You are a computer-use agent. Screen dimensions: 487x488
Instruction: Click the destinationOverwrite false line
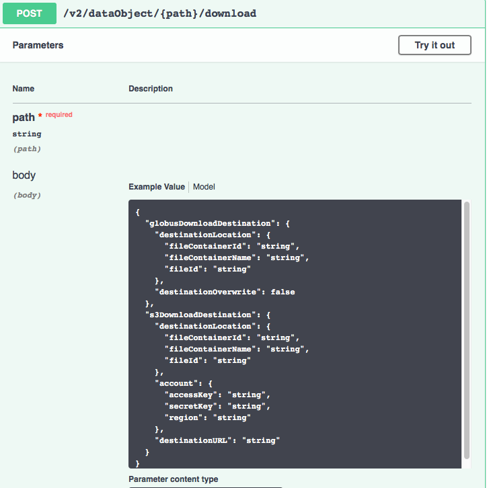click(225, 292)
